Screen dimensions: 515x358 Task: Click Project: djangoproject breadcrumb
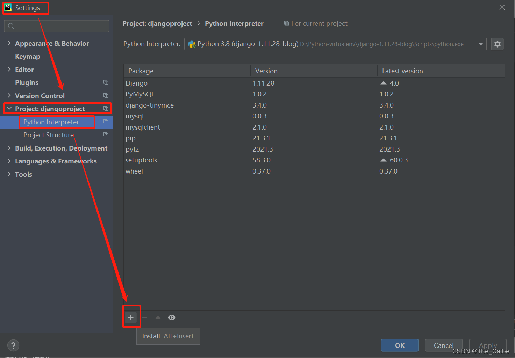157,23
